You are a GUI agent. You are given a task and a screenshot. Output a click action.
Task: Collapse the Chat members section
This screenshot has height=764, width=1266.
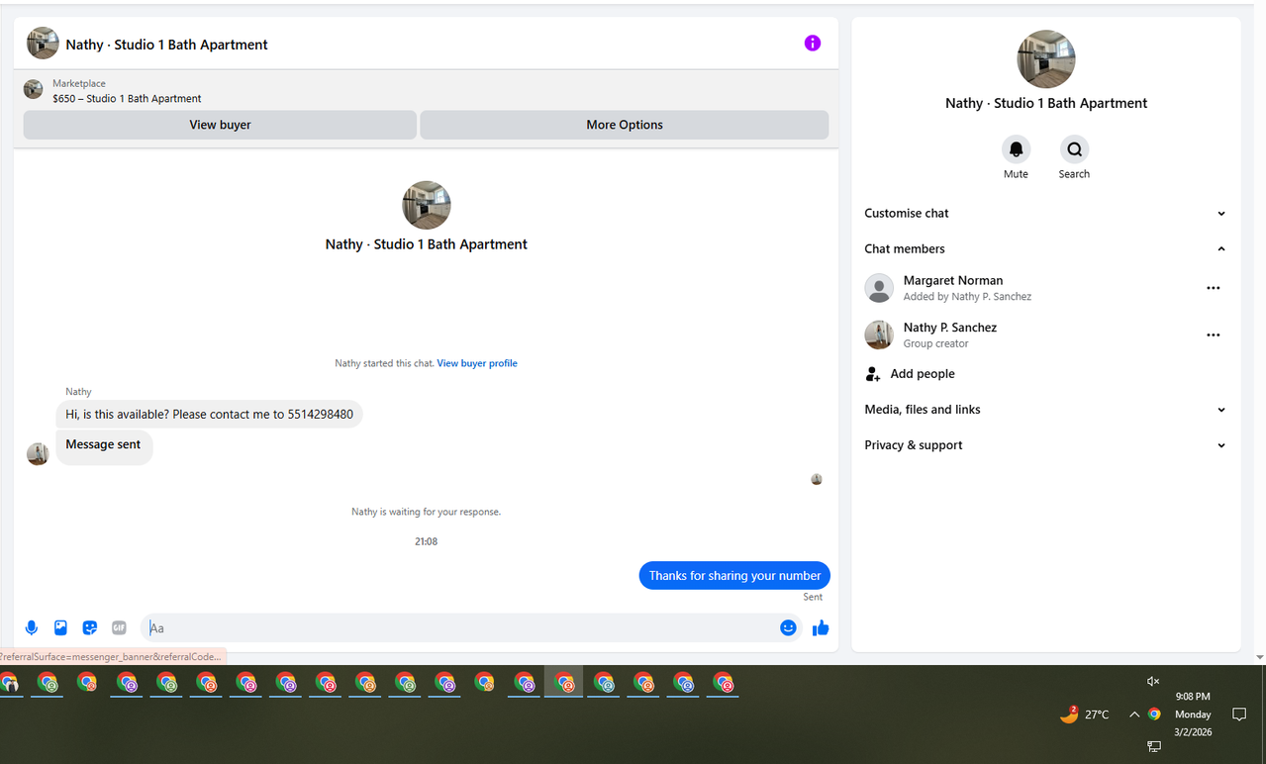1046,248
